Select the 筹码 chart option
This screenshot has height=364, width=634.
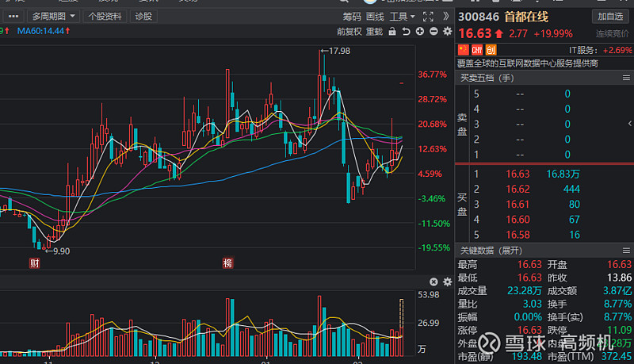point(352,17)
